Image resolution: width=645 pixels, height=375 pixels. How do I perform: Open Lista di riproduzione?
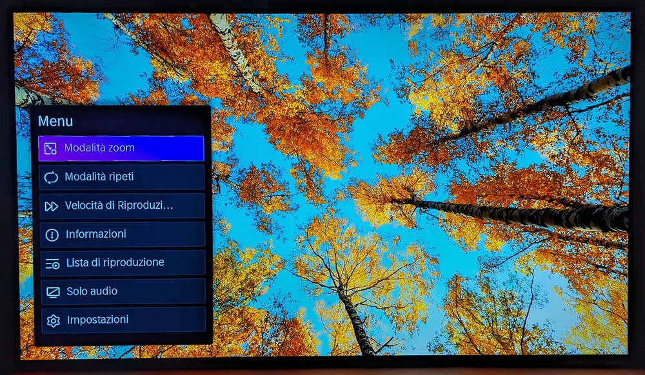tap(123, 263)
